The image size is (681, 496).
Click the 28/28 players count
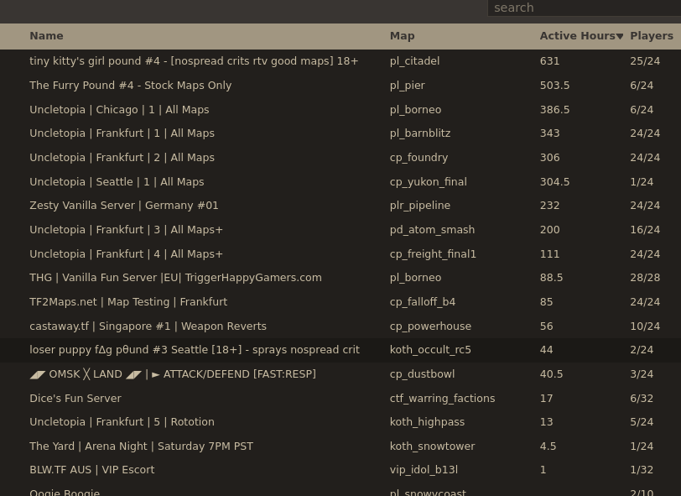click(645, 277)
